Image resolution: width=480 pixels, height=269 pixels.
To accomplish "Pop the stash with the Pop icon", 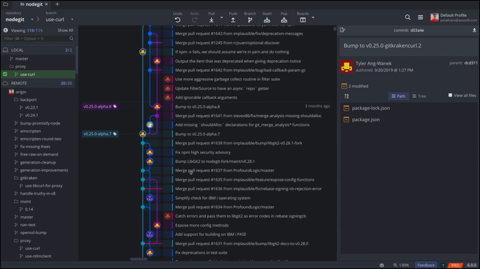I will pos(284,20).
